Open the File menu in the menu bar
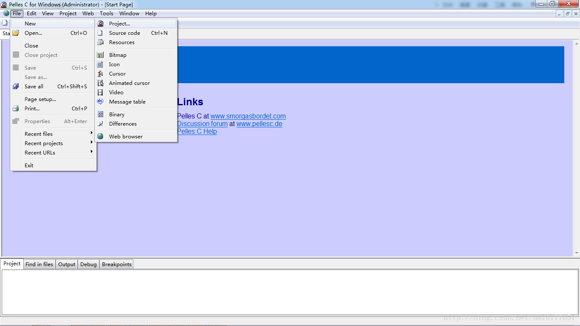The width and height of the screenshot is (580, 326). (x=17, y=14)
